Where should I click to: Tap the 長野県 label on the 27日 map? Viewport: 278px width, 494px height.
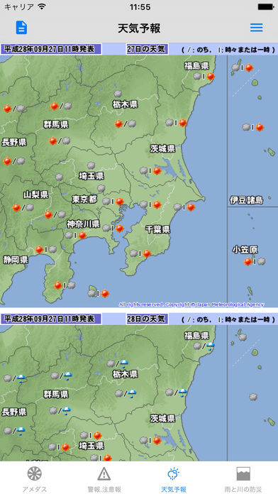pos(14,142)
